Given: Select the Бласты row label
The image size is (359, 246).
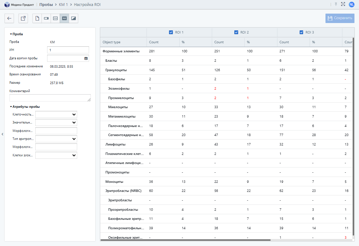Looking at the screenshot, I should click(111, 61).
